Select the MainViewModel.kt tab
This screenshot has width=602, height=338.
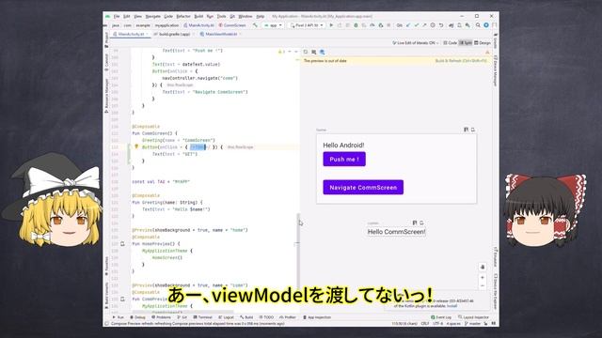coord(219,34)
